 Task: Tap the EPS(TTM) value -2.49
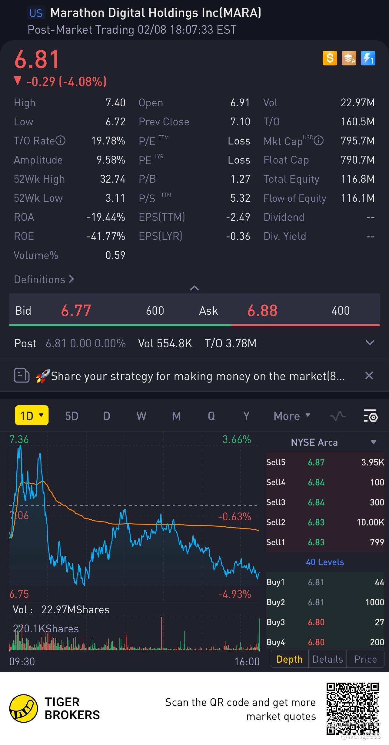238,217
